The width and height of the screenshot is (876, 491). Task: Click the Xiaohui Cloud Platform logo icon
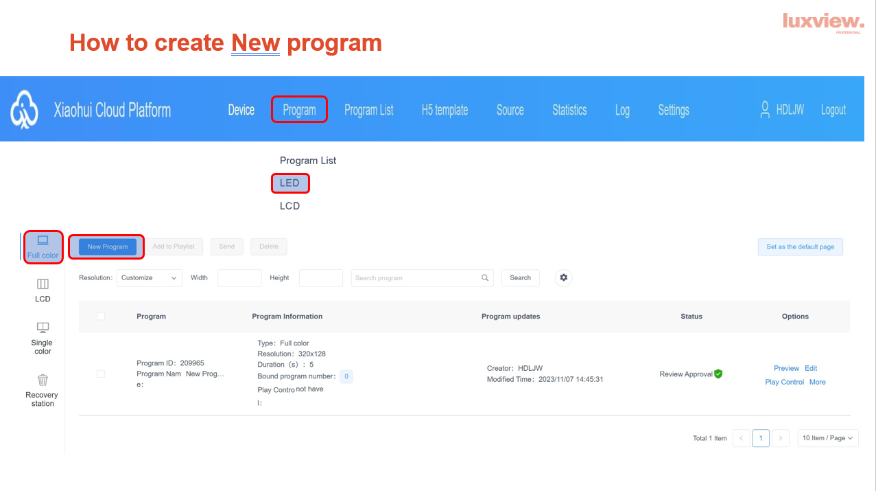click(24, 109)
